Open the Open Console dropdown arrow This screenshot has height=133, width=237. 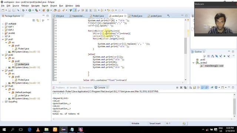point(226,88)
